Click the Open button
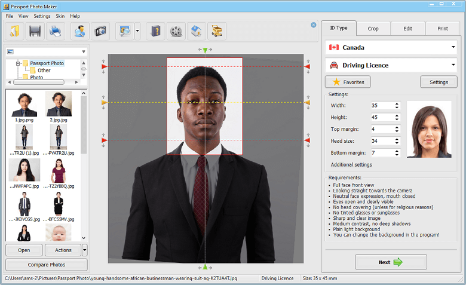Screen dimensions: 466x285 (x=24, y=250)
